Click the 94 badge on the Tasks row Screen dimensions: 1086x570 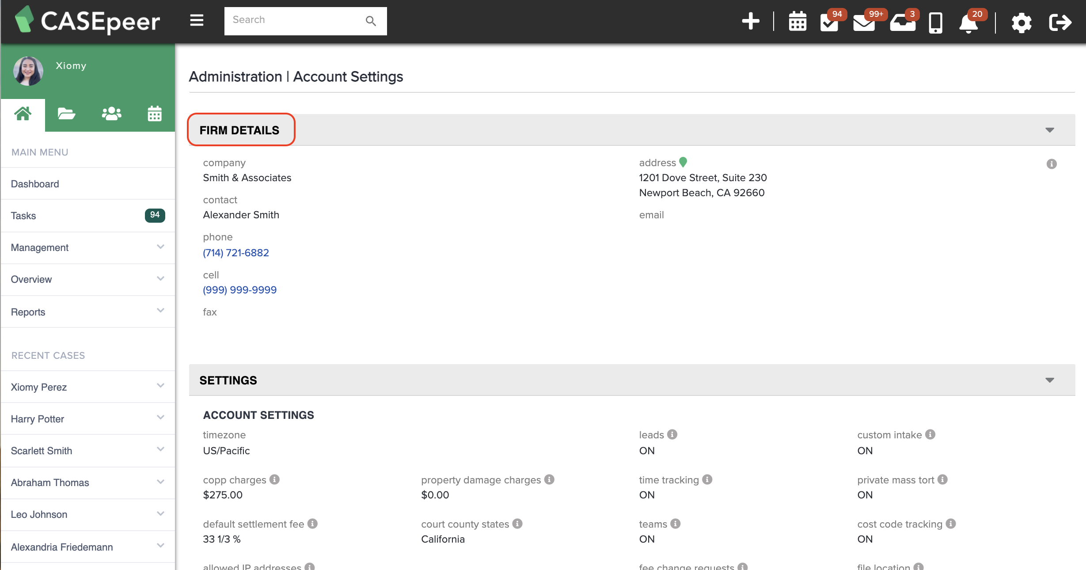(x=155, y=215)
